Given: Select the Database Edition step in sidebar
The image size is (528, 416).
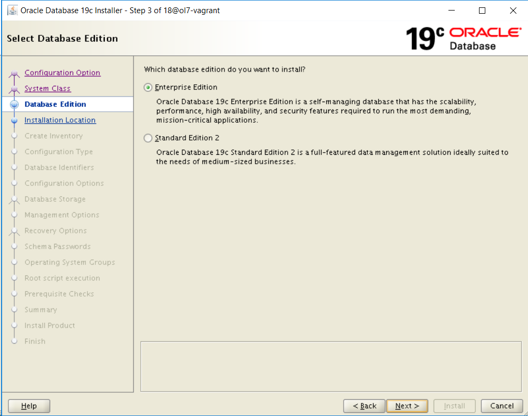Looking at the screenshot, I should click(55, 104).
